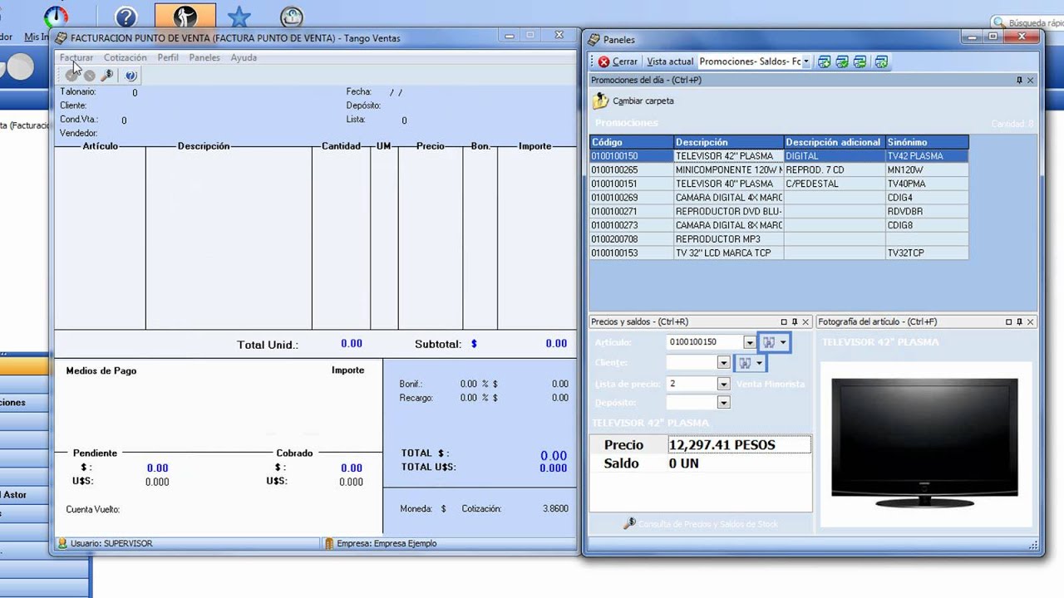Select the REPRODUCTOR DVD BLU- row
This screenshot has width=1064, height=598.
click(x=779, y=211)
